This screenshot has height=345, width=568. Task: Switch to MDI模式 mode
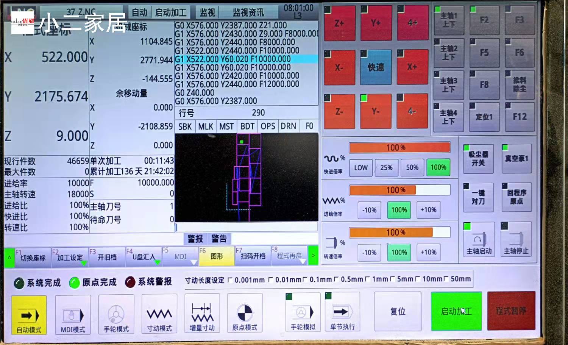pos(73,315)
